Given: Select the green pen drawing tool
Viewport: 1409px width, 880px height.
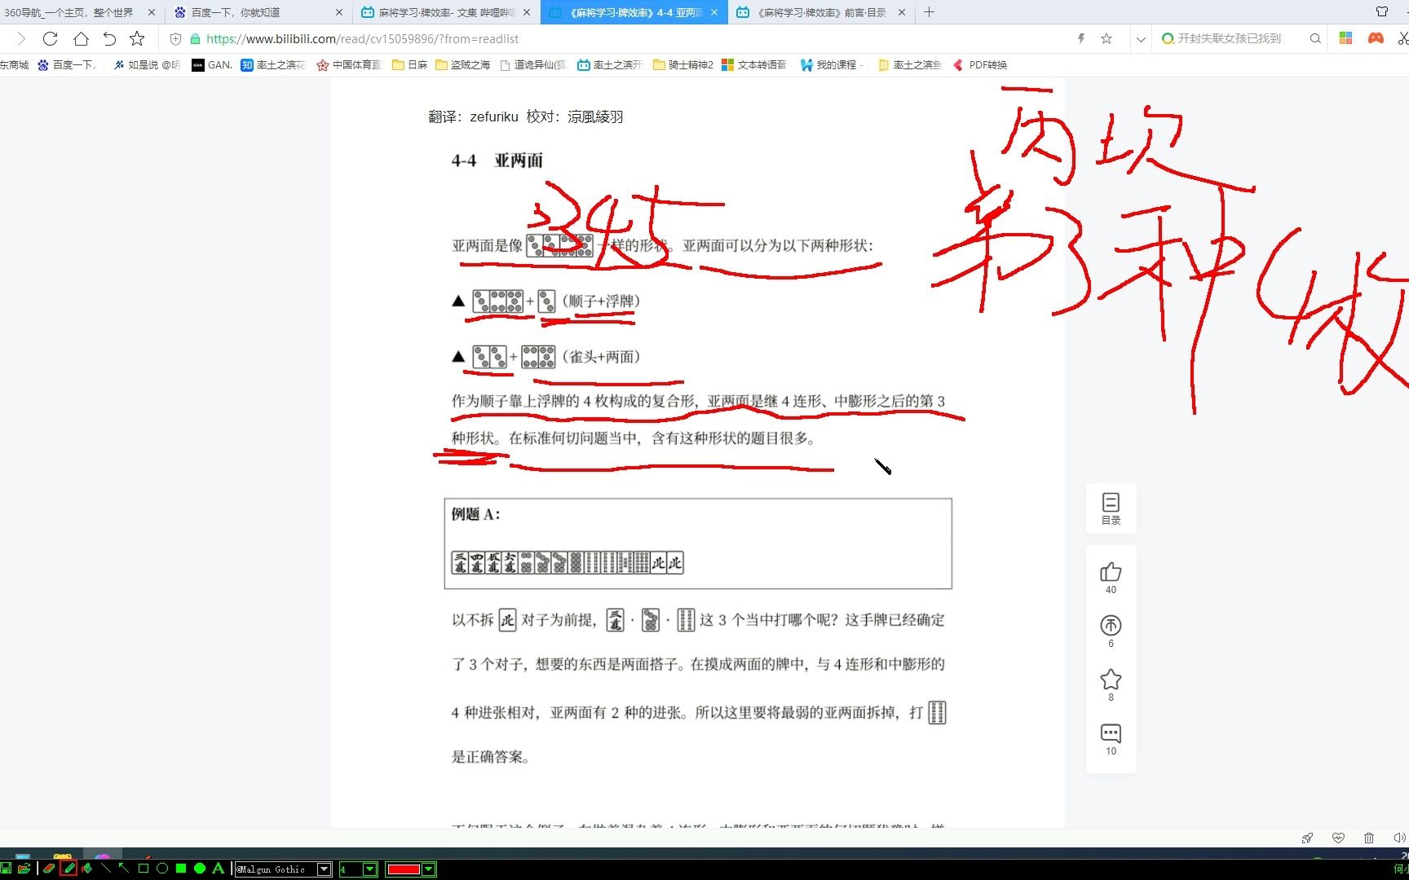Looking at the screenshot, I should coord(68,869).
